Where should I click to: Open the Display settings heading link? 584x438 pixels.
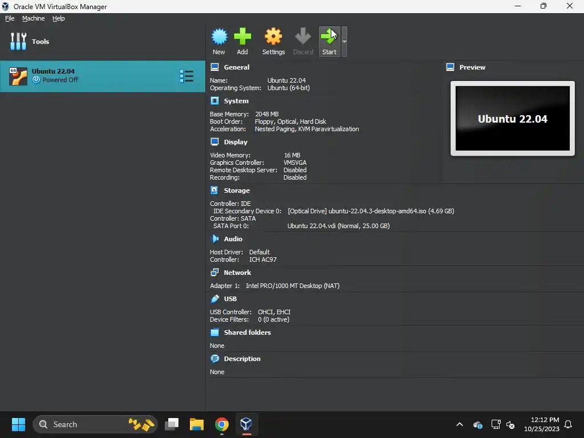[x=236, y=142]
